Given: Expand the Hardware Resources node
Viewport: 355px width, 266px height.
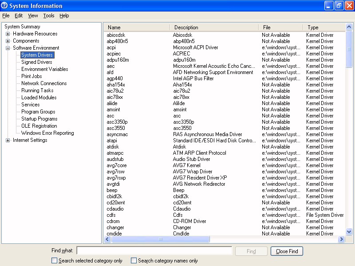Looking at the screenshot, I should point(8,34).
